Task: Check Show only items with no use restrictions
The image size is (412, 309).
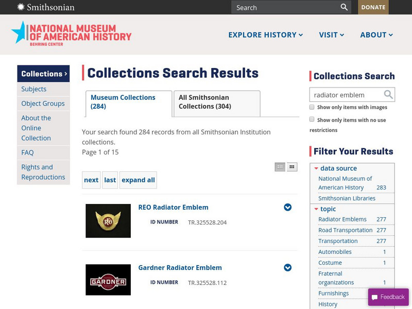Action: click(x=312, y=119)
